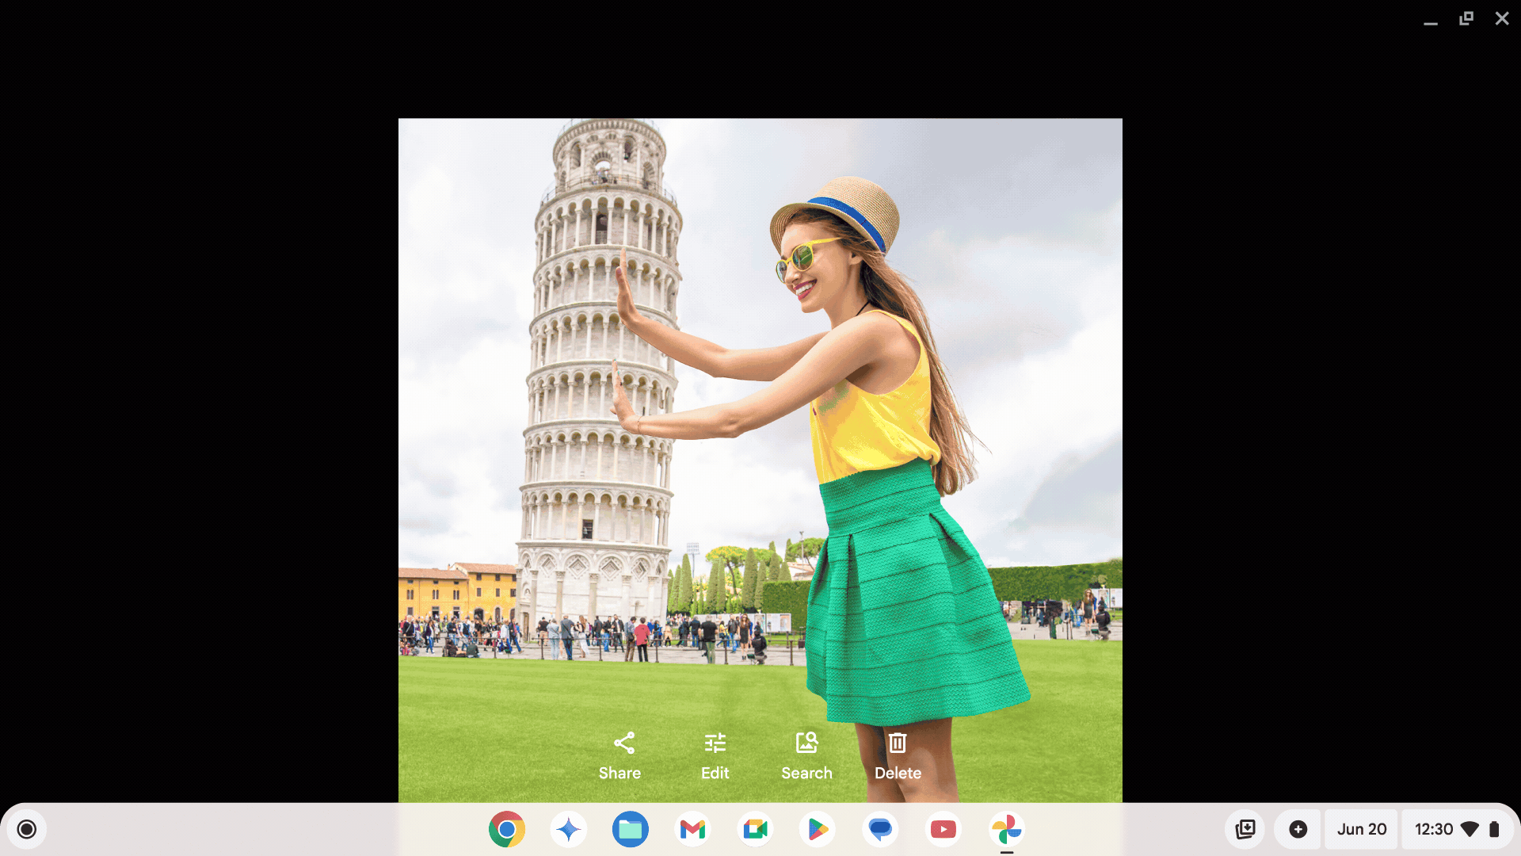Screen dimensions: 1521x856
Task: Open Google Meet from taskbar
Action: point(755,829)
